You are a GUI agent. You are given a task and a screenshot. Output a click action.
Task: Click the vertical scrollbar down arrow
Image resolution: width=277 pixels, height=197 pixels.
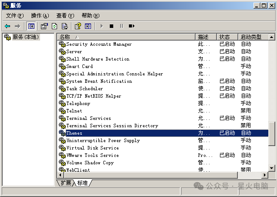[x=272, y=168]
